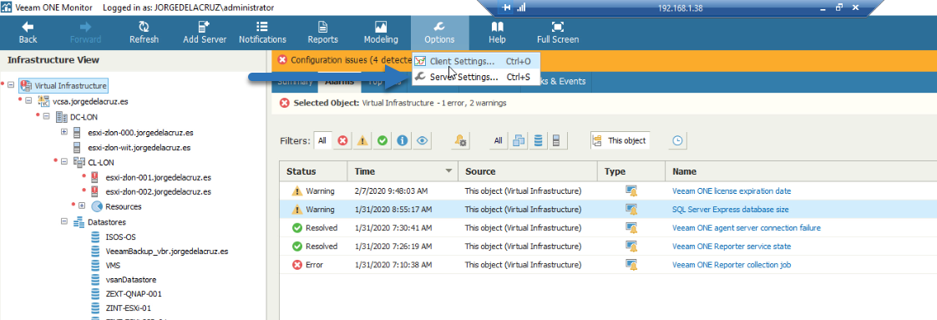Click the ZEXT-QNAP-001 datastore icon
The width and height of the screenshot is (937, 320).
pos(94,294)
